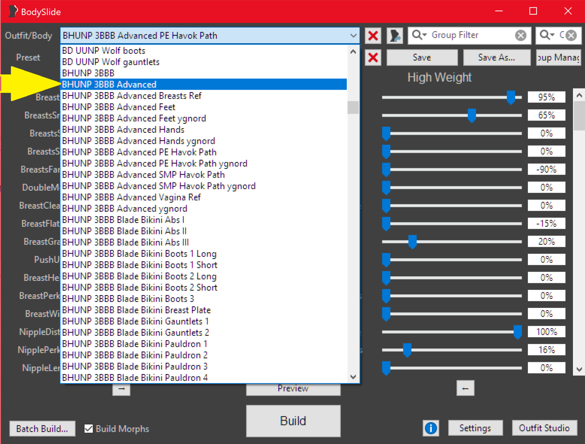
Task: Click the magnifier in the rightmost filter field
Action: tap(547, 35)
